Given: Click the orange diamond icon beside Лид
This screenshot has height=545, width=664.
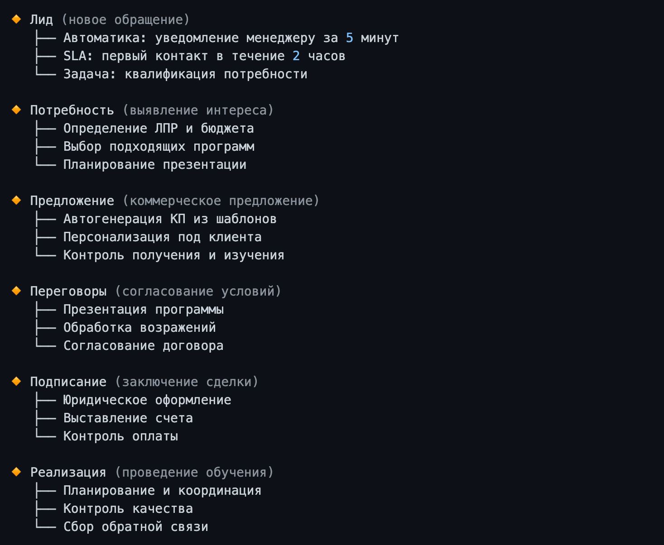Looking at the screenshot, I should [16, 19].
